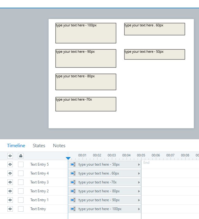This screenshot has height=219, width=199.
Task: Hide Text Entry 1 with its eye icon
Action: click(10, 200)
